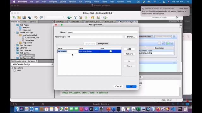Confirm dialog with the OK button

pos(131,86)
